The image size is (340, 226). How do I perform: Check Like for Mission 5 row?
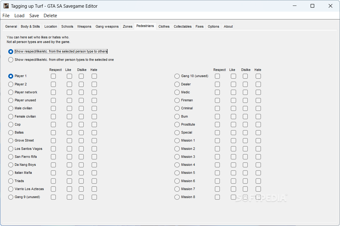pyautogui.click(x=233, y=173)
